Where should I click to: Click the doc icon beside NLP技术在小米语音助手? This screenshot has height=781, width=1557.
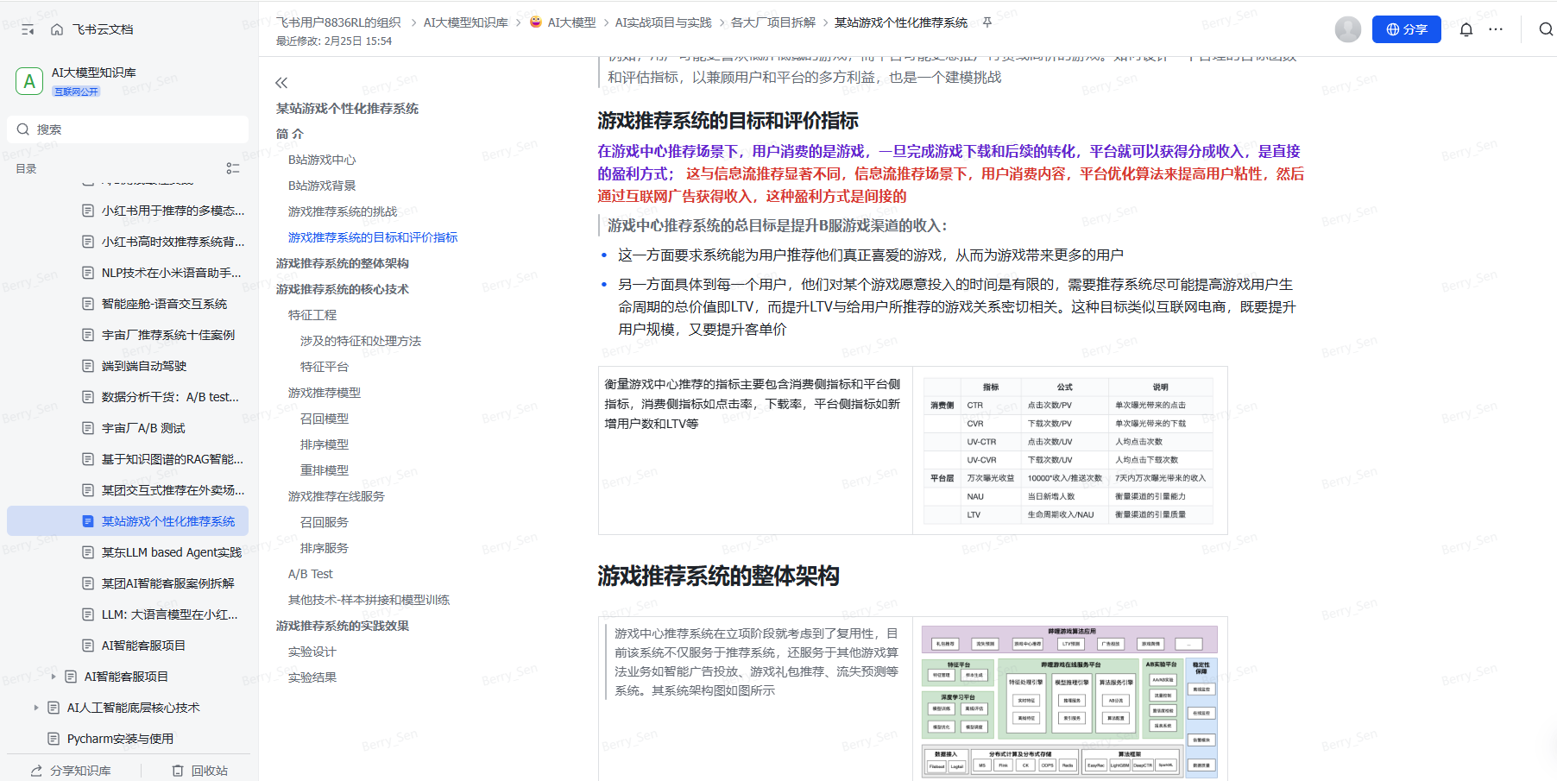[88, 273]
